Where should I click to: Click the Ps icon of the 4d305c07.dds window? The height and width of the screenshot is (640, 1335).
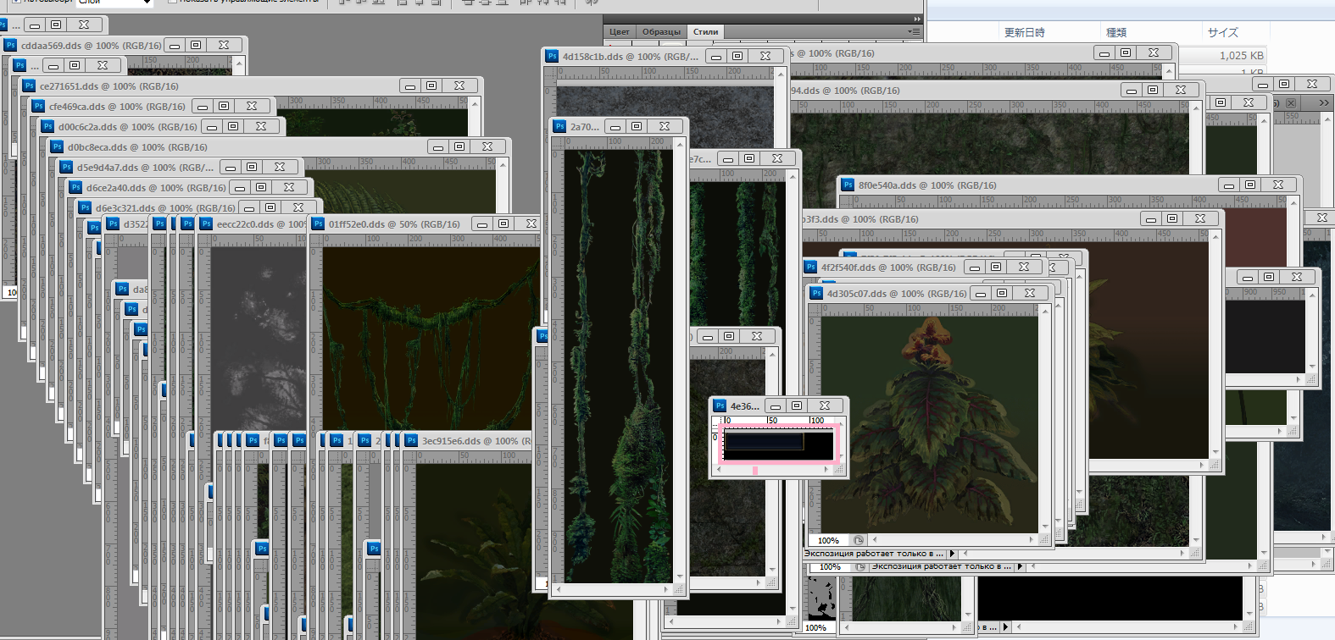click(816, 294)
